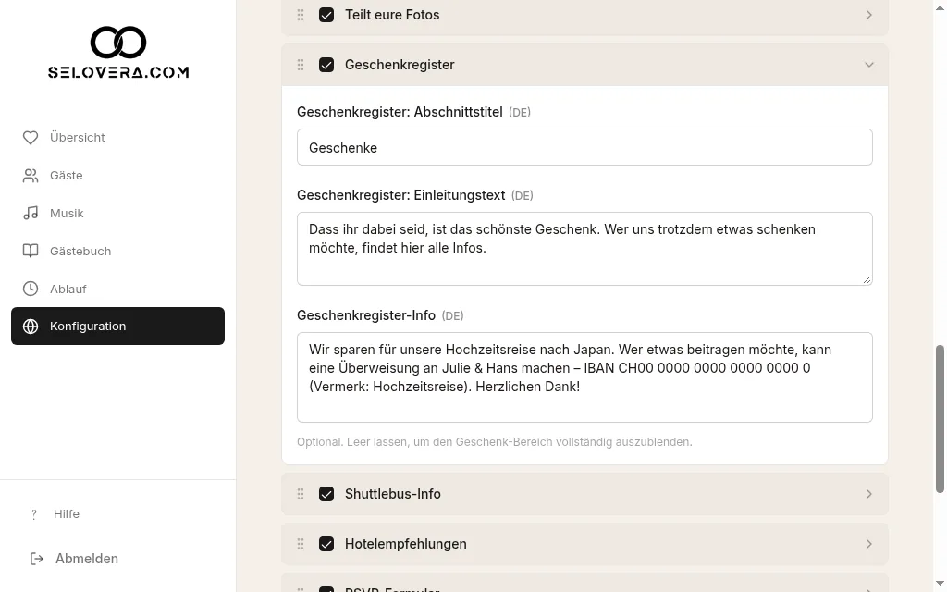Click the question mark icon beside Hilfe
This screenshot has height=592, width=947.
[34, 514]
